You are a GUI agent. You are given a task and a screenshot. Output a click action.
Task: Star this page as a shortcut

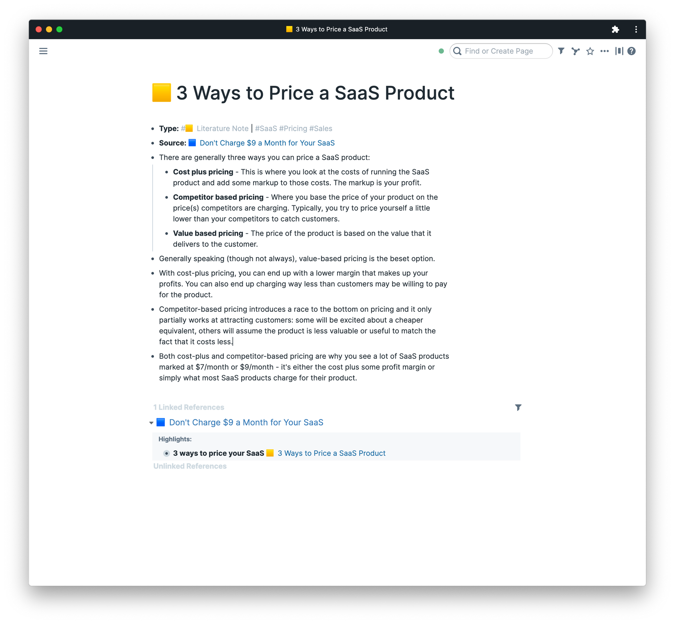pyautogui.click(x=590, y=51)
